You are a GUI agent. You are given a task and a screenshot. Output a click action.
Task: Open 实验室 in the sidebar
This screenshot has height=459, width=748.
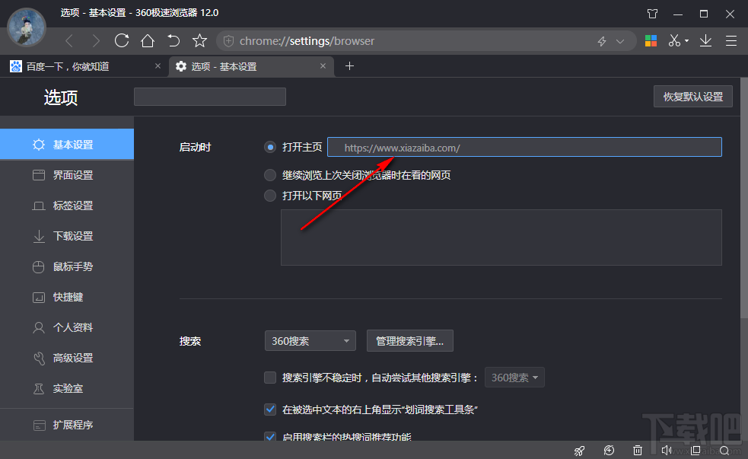tap(67, 388)
